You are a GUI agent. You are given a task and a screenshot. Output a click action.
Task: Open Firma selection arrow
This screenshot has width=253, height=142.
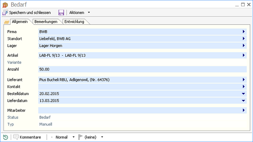[x=244, y=32]
